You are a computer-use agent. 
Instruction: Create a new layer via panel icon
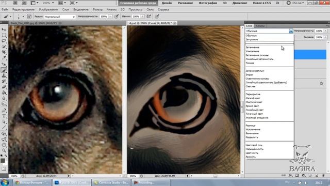pyautogui.click(x=317, y=176)
